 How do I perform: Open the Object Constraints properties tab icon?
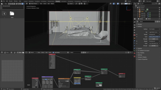(135, 48)
